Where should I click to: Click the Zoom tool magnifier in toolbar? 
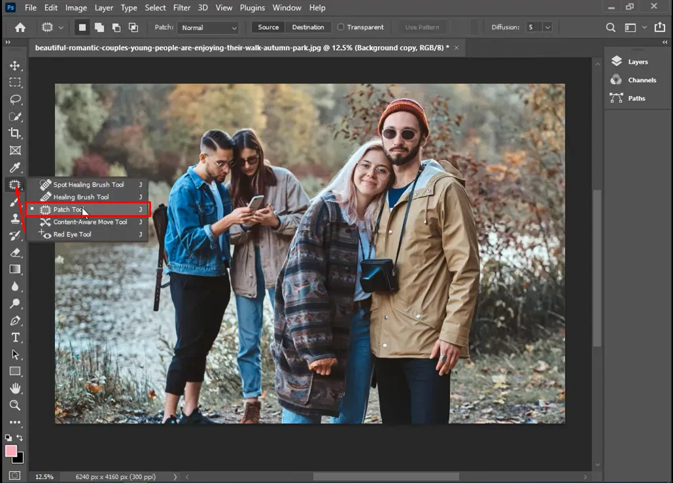click(x=14, y=405)
